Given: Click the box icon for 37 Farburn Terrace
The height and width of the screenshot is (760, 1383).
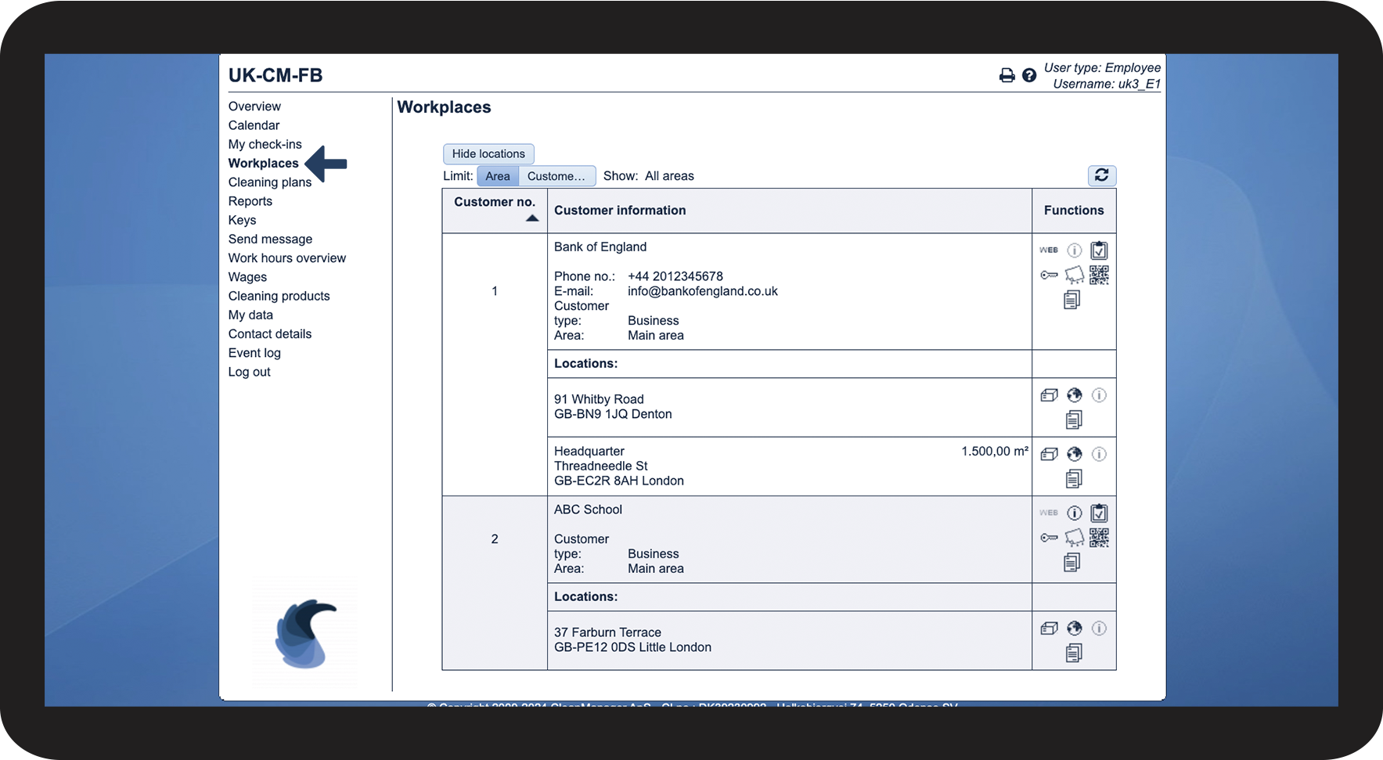Looking at the screenshot, I should (x=1049, y=629).
